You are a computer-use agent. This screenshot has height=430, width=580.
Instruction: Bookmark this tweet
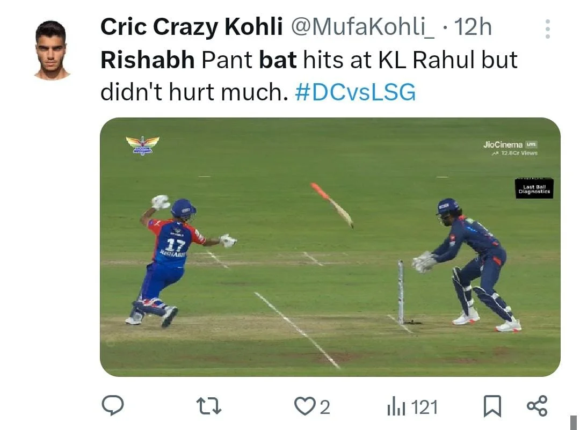[x=492, y=406]
